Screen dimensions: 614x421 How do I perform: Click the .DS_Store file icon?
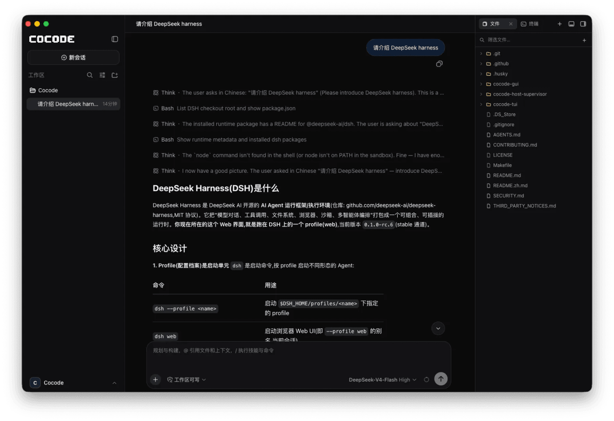(x=488, y=114)
